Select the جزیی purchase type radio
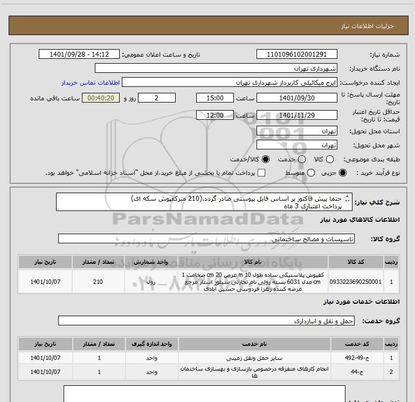The image size is (415, 402). (x=343, y=173)
